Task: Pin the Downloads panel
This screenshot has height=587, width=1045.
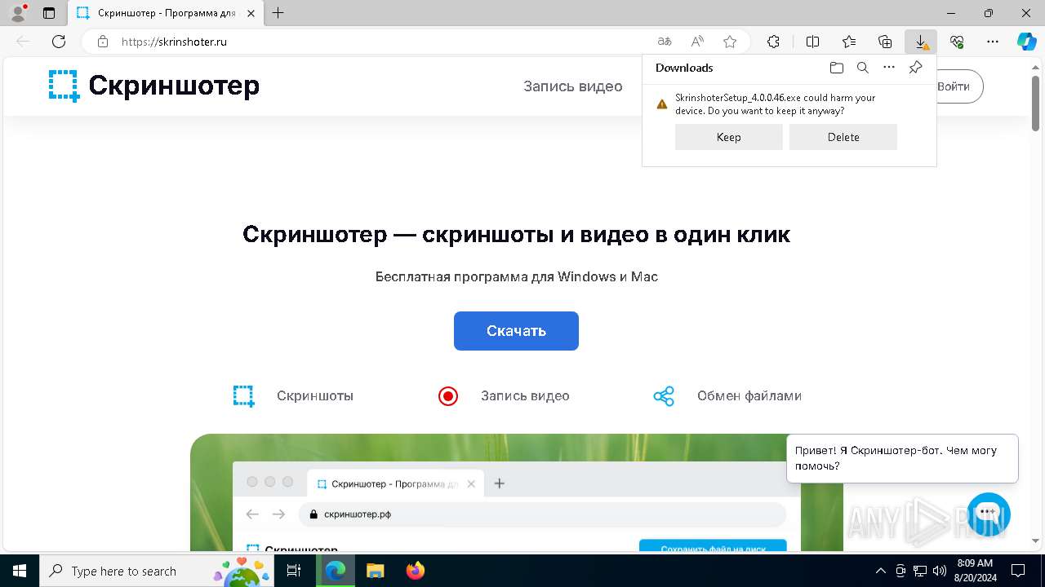Action: pos(915,68)
